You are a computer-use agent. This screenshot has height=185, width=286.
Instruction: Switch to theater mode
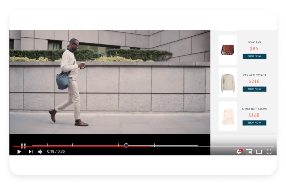tap(259, 152)
